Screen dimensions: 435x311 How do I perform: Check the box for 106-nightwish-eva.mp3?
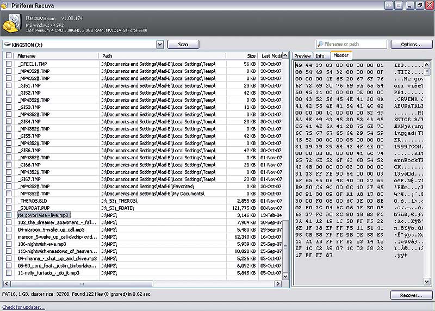point(9,244)
